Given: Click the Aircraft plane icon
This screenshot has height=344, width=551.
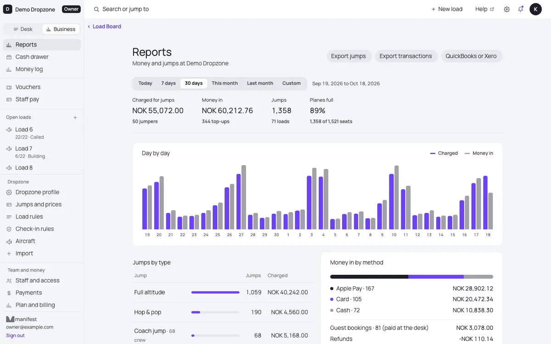Looking at the screenshot, I should coord(9,241).
